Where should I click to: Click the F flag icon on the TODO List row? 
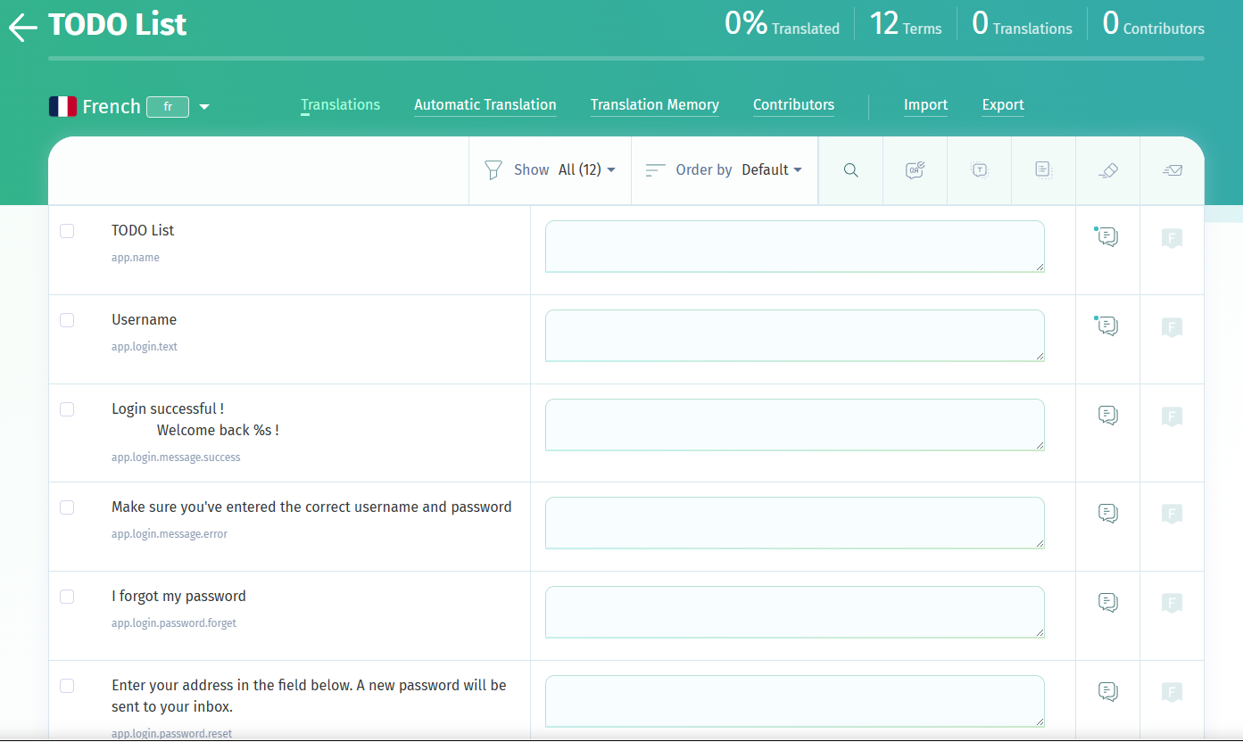click(1172, 238)
